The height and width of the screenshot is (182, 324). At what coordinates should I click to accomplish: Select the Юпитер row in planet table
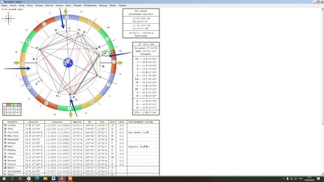coord(81,150)
